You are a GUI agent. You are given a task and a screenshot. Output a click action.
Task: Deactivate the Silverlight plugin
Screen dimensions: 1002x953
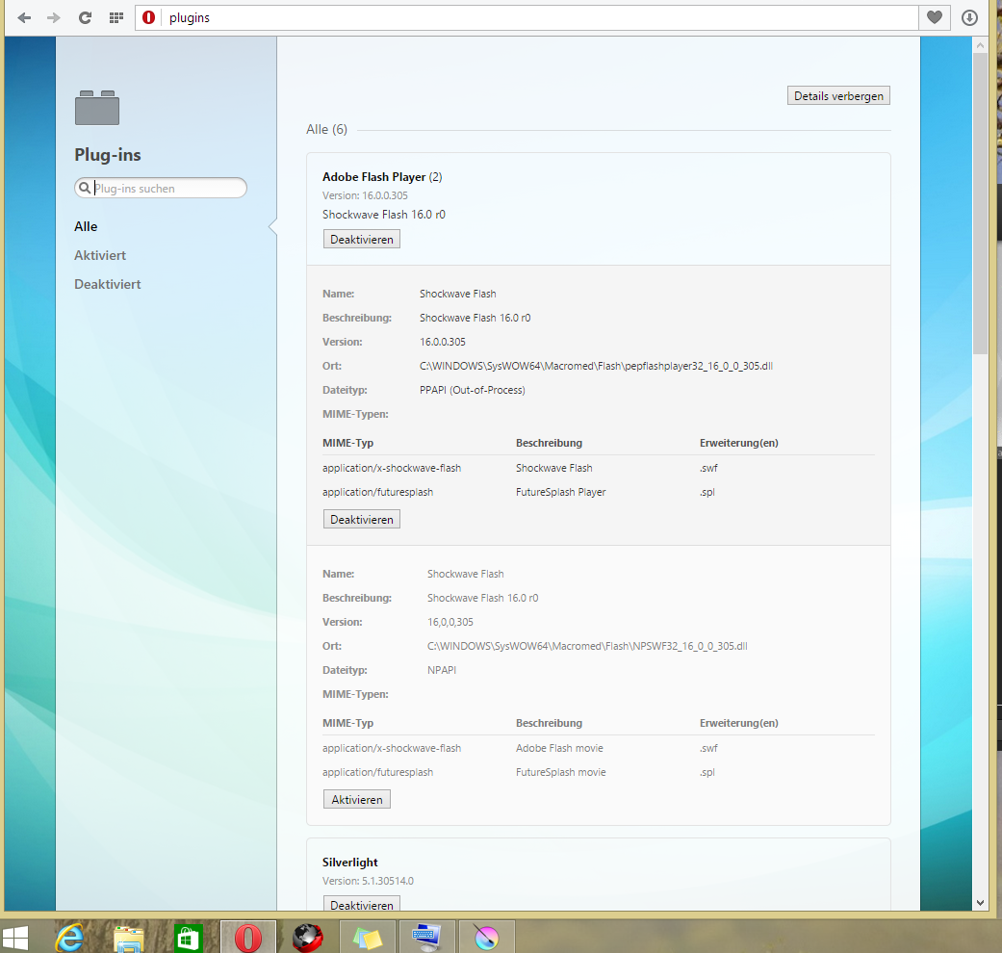(362, 904)
